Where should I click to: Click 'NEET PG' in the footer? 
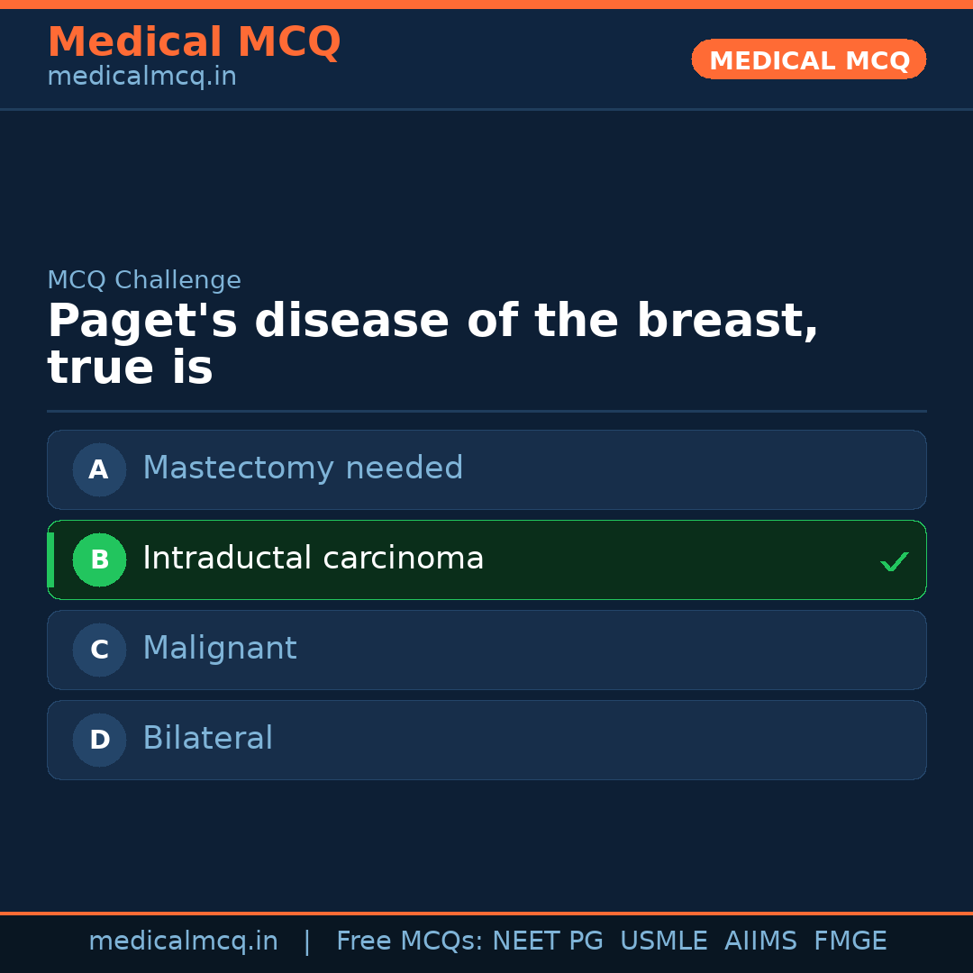[548, 941]
